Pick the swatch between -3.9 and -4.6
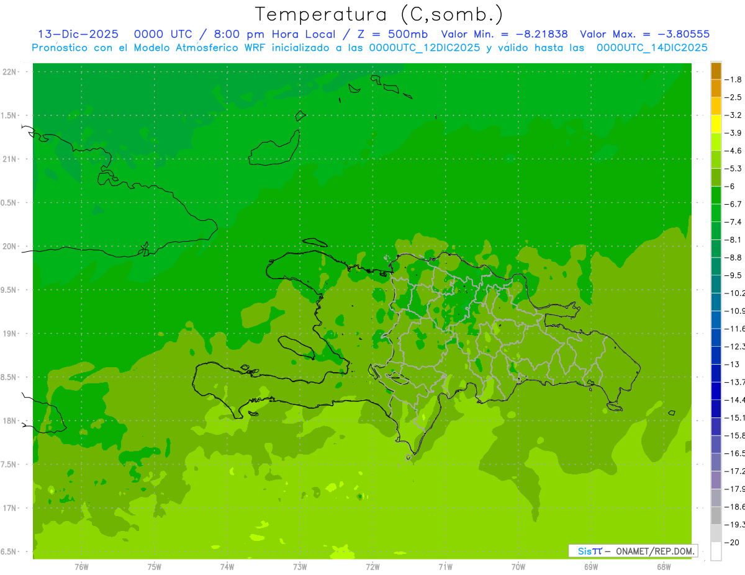 pyautogui.click(x=716, y=142)
